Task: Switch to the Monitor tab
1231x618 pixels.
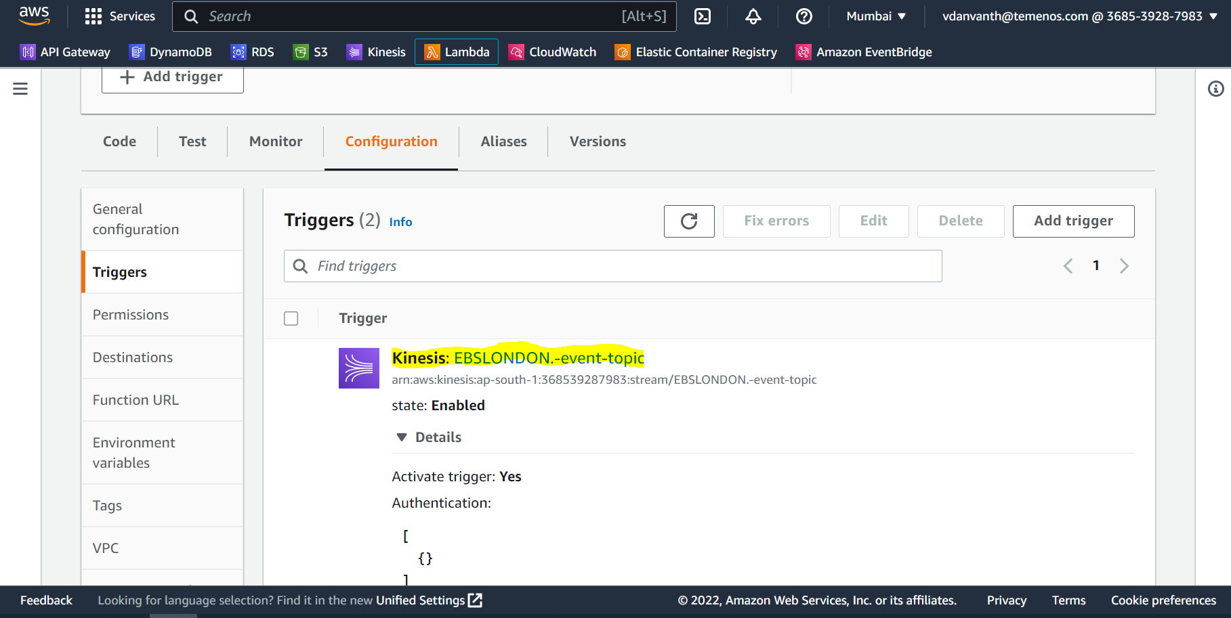Action: coord(275,141)
